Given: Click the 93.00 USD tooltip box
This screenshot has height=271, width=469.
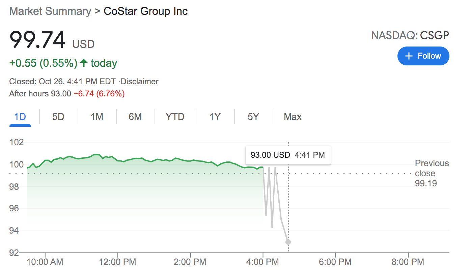Looking at the screenshot, I should [288, 155].
